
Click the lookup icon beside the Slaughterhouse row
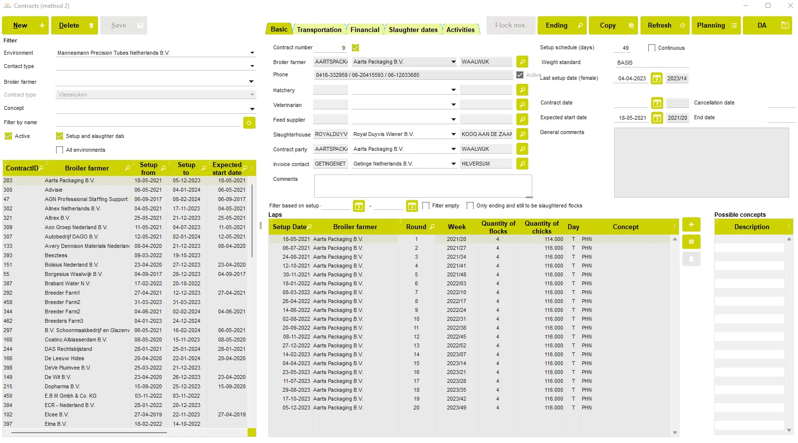pos(522,135)
